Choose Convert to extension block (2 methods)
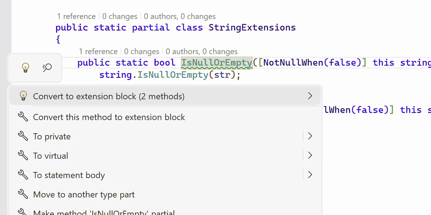 click(x=108, y=96)
